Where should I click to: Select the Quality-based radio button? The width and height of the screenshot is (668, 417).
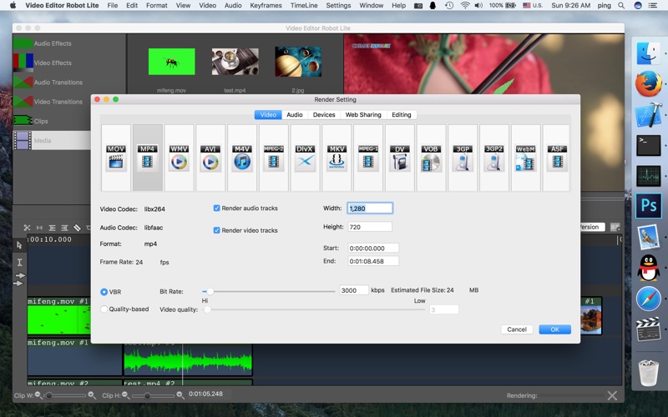pyautogui.click(x=104, y=309)
